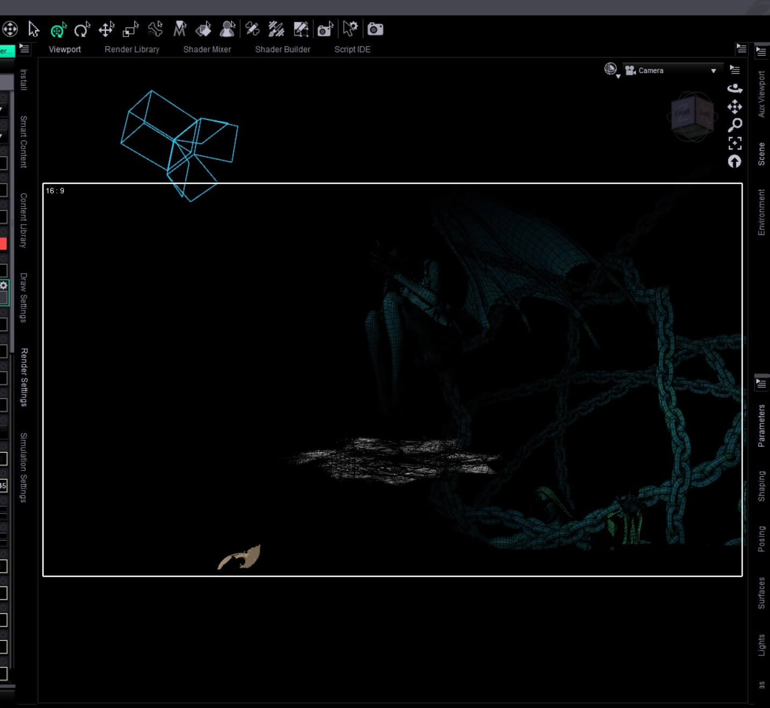Open the Surfaces pane tab
Image resolution: width=770 pixels, height=708 pixels.
761,593
